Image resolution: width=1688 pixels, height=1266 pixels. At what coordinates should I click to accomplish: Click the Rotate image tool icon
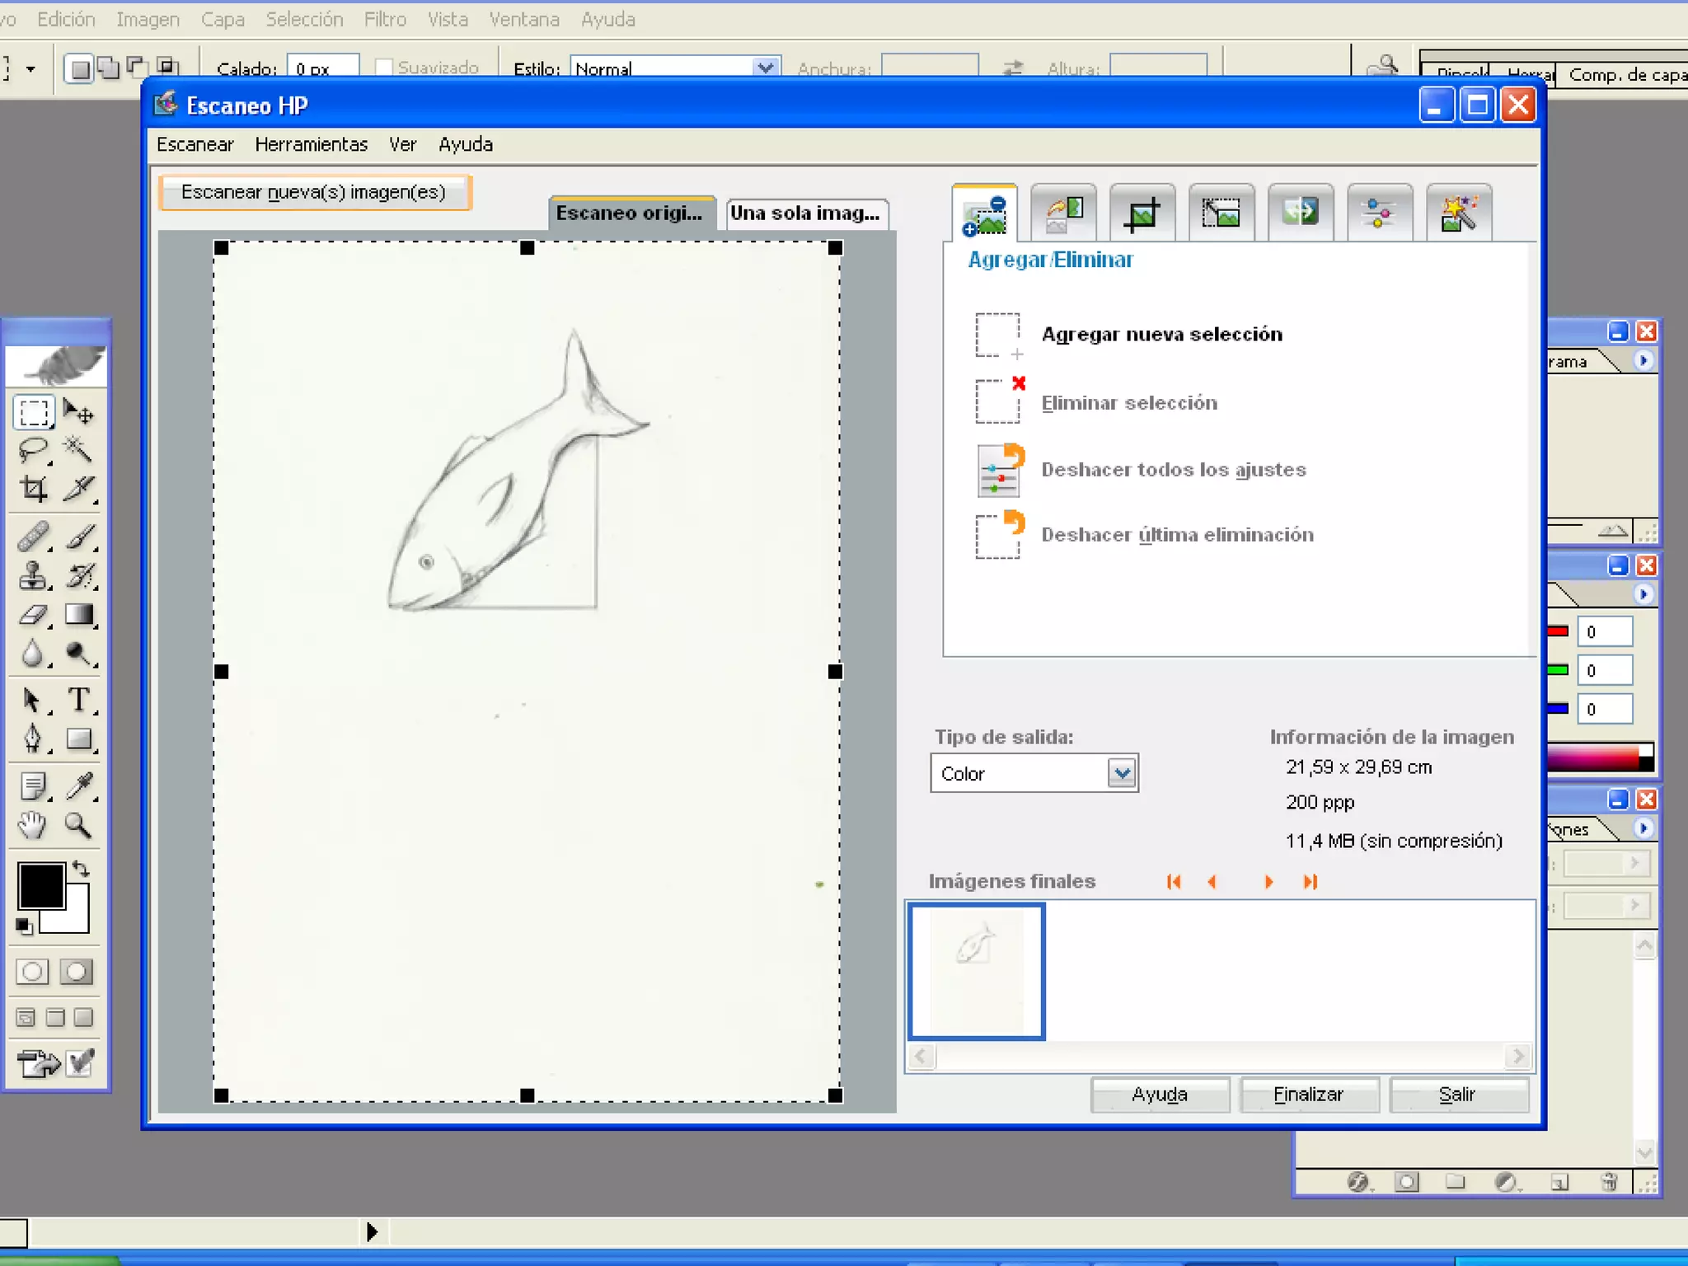coord(1062,213)
